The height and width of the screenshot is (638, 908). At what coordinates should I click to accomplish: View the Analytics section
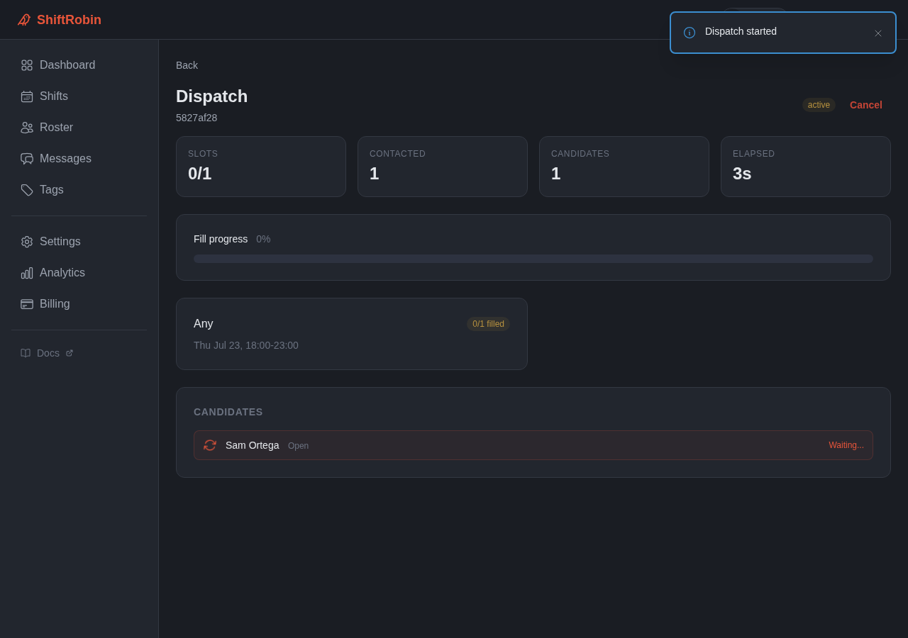tap(79, 273)
